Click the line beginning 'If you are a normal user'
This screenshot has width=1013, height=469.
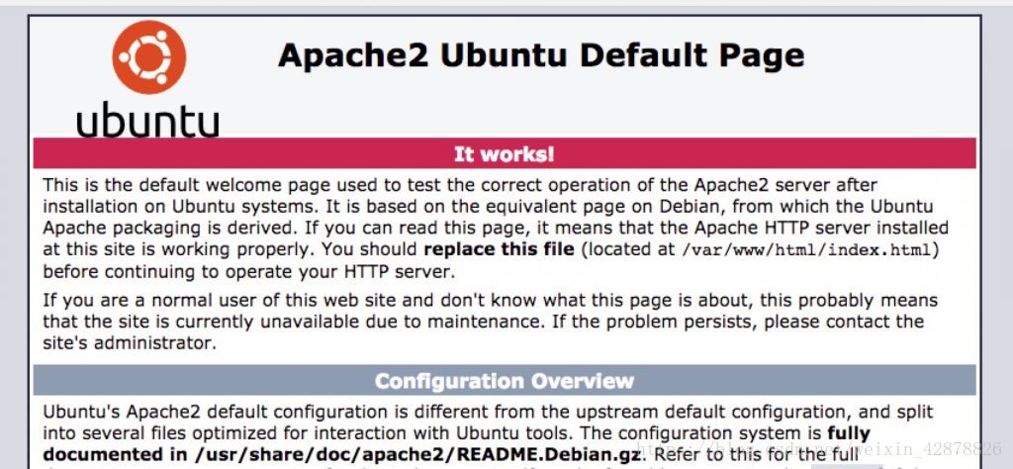[x=490, y=301]
